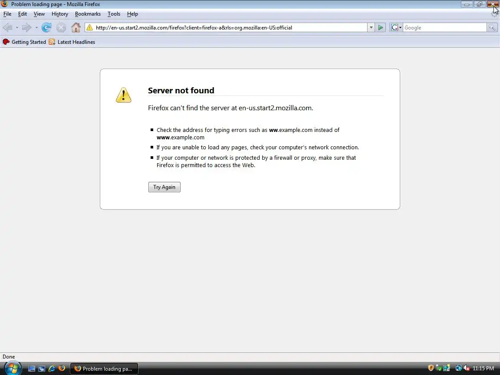Launch Internet Explorer from Quick Launch
The width and height of the screenshot is (500, 375).
[52, 368]
